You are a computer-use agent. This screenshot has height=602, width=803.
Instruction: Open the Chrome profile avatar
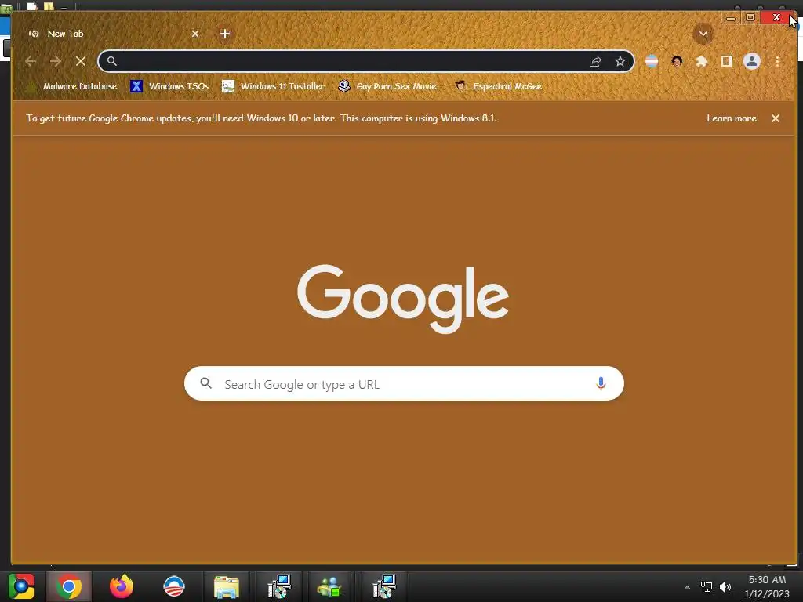pos(752,61)
